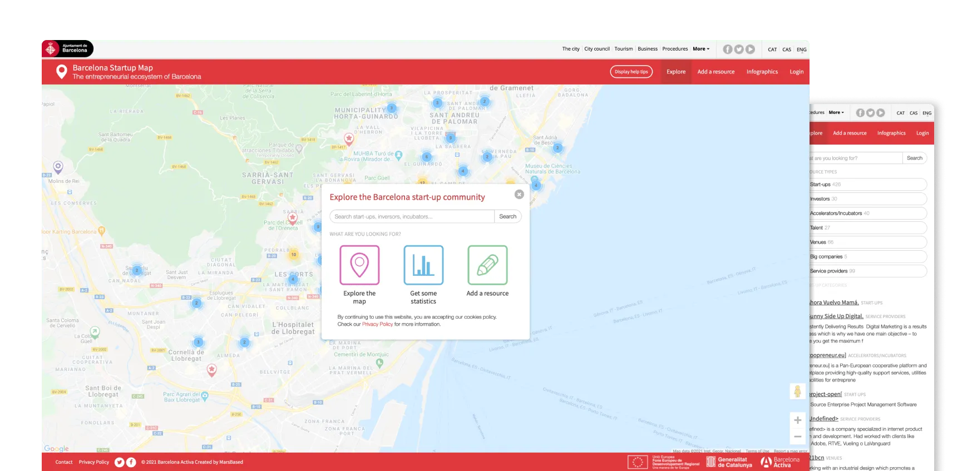Open Facebook icon in the background window
Viewport: 977px width, 471px height.
click(x=860, y=113)
